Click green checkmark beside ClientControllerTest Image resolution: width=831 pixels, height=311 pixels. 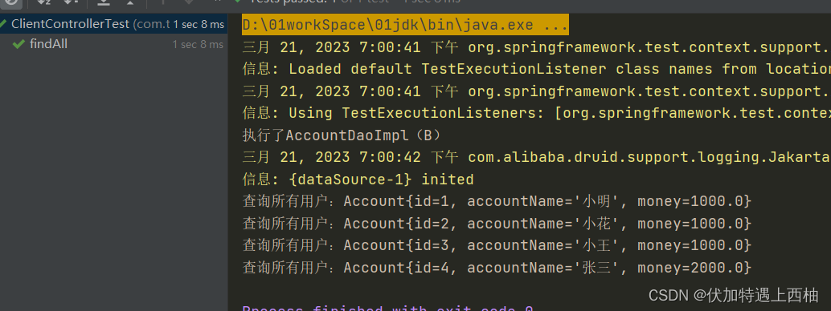(2, 24)
